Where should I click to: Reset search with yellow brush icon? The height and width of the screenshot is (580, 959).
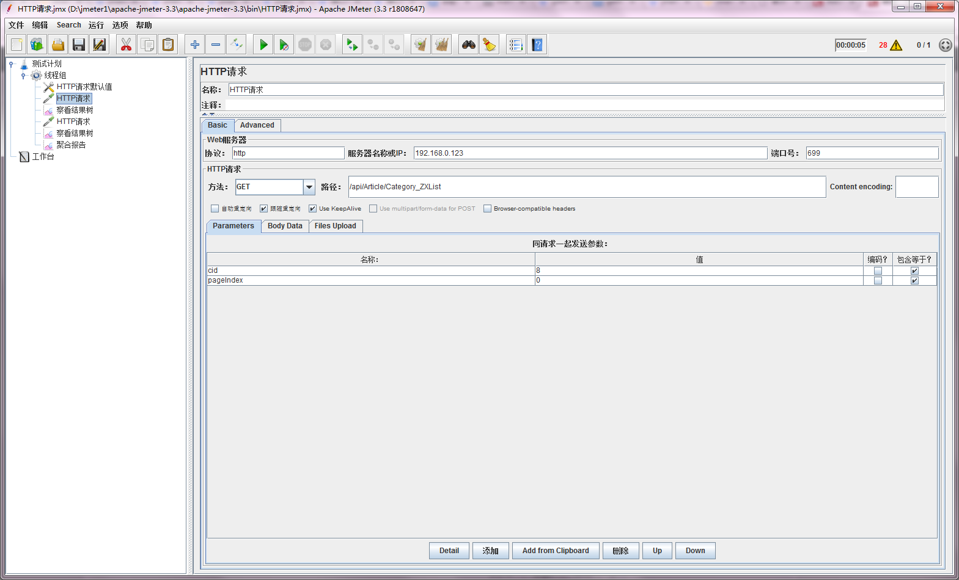[x=490, y=45]
